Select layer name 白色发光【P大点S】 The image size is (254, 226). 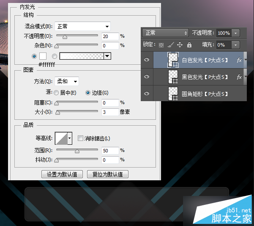(205, 60)
